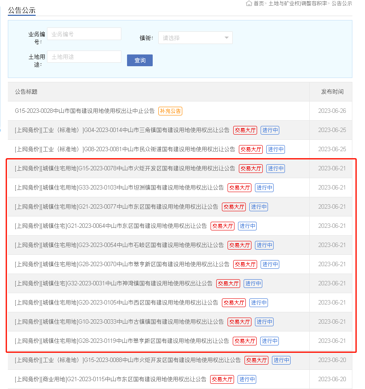Click the 补充公告 badge on G15-2023-0028
365x389 pixels.
(x=170, y=111)
